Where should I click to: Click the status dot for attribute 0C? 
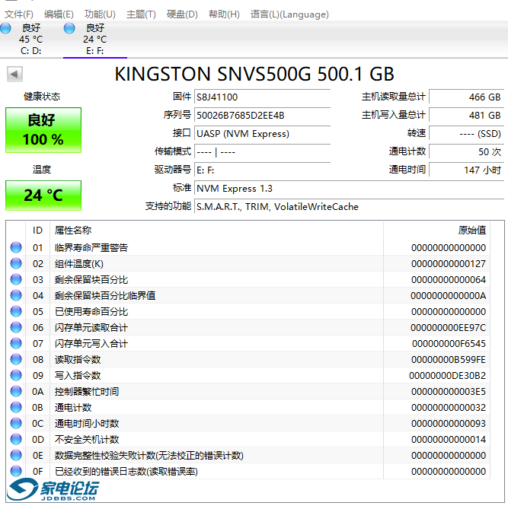coord(16,423)
